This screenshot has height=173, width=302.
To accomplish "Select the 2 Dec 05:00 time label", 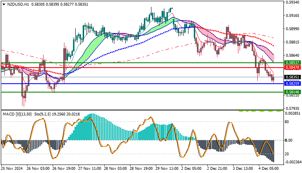I will point(191,169).
